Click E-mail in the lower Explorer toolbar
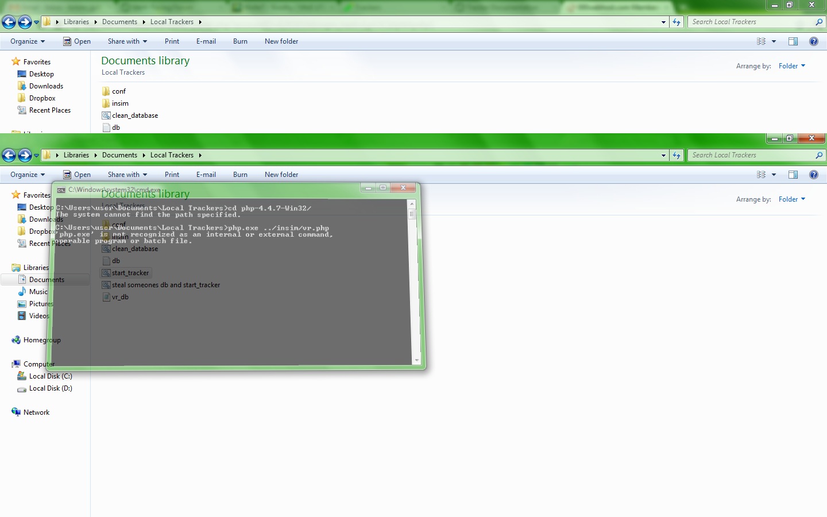827x517 pixels. (206, 175)
